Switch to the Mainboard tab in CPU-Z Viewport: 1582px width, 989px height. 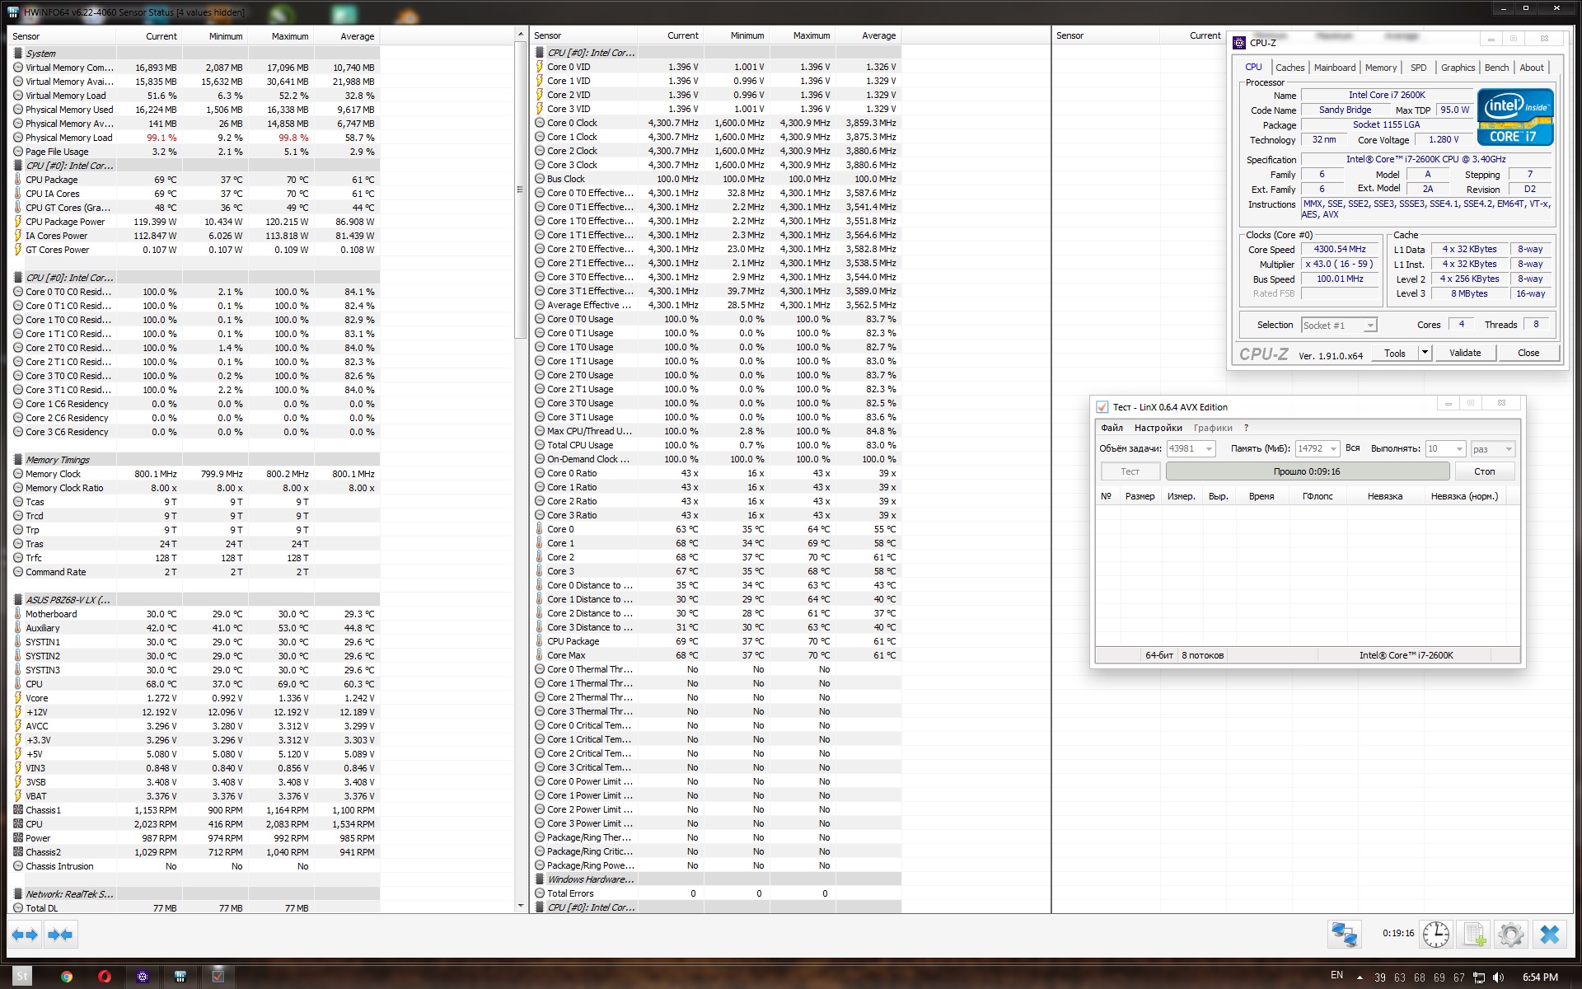(x=1334, y=68)
